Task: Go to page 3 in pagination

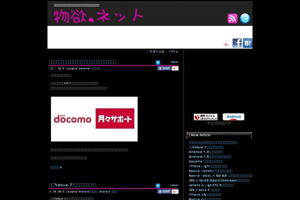Action: 154,51
